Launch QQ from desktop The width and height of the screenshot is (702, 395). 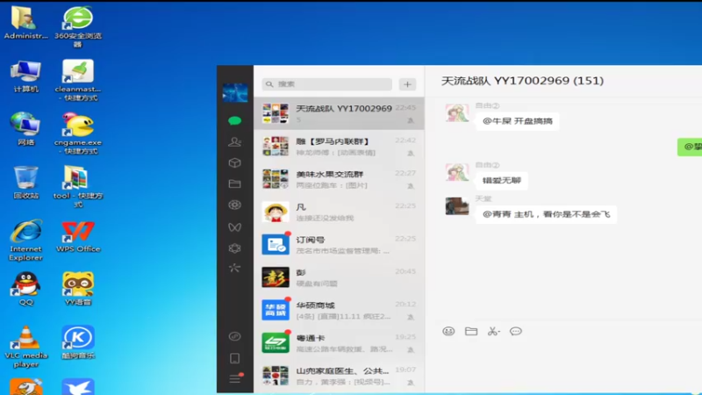click(x=25, y=289)
